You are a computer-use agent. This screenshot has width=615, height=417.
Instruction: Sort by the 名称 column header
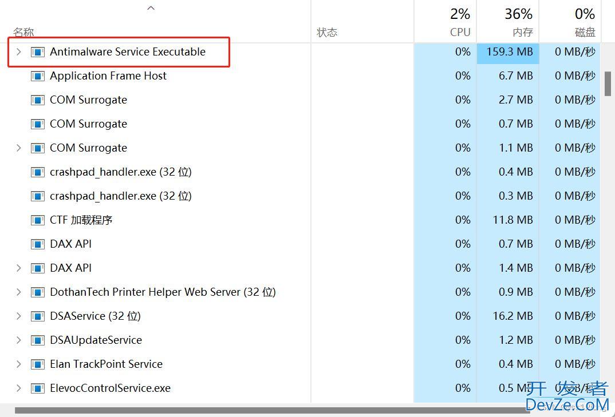pyautogui.click(x=23, y=32)
